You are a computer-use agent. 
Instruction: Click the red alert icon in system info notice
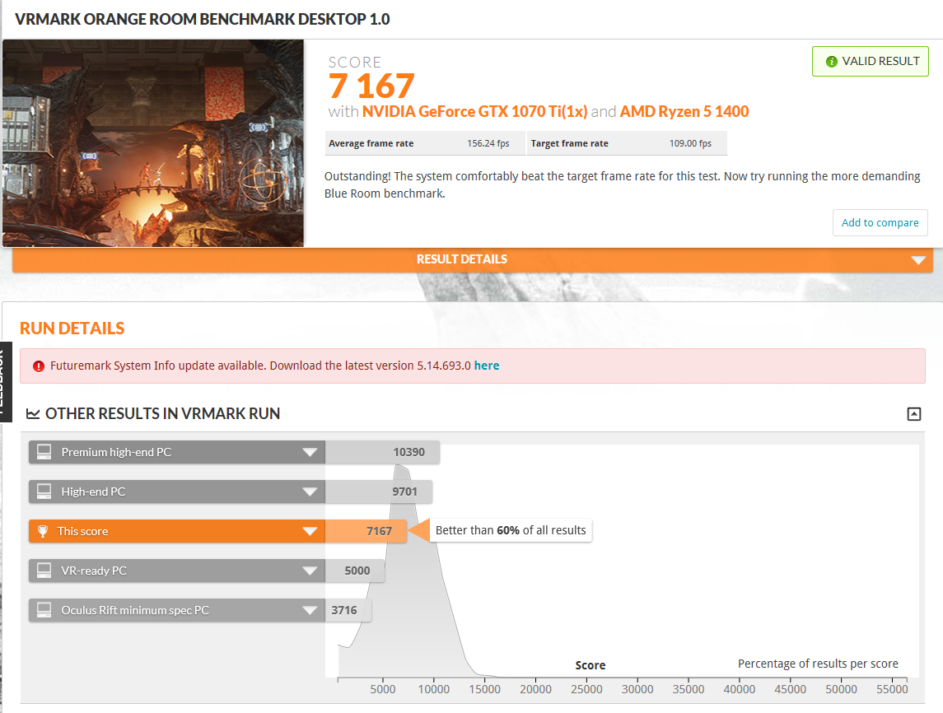(39, 366)
